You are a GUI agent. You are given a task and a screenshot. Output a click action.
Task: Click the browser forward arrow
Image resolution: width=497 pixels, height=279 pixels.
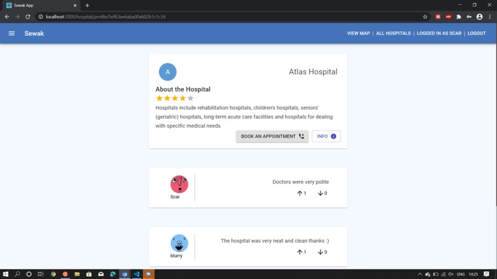[x=17, y=17]
